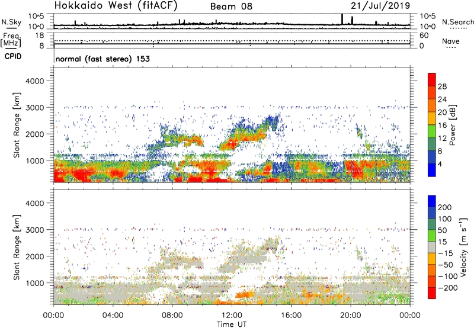The height and width of the screenshot is (328, 474).
Task: Pick the grey -15 to 15 velocity segment
Action: coord(432,247)
